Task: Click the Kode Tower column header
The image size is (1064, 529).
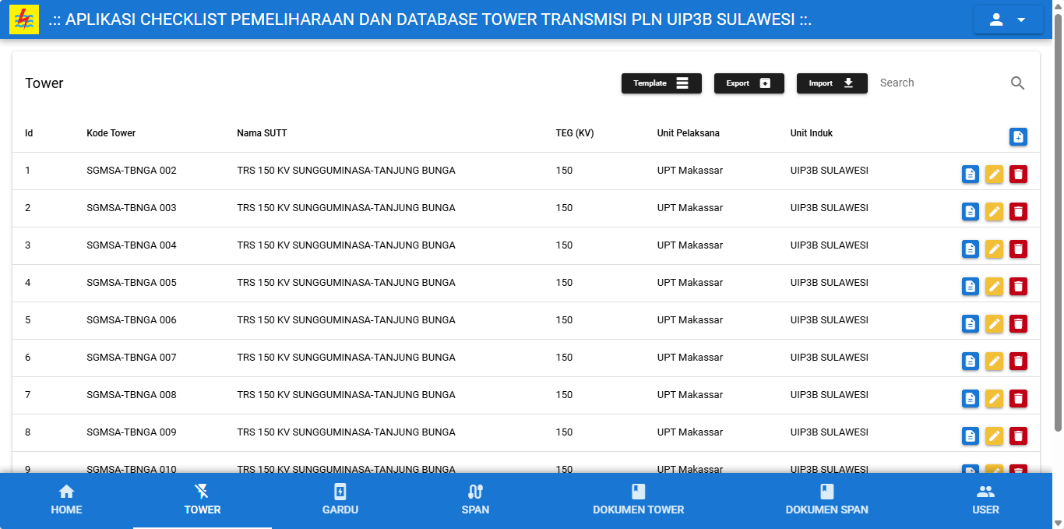Action: coord(111,133)
